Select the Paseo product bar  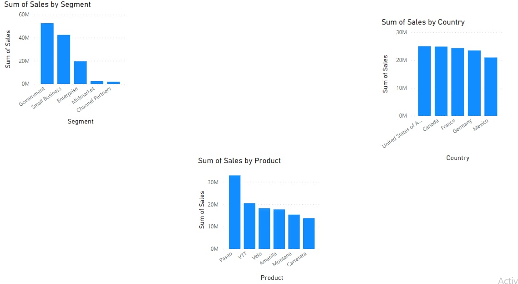(x=234, y=212)
